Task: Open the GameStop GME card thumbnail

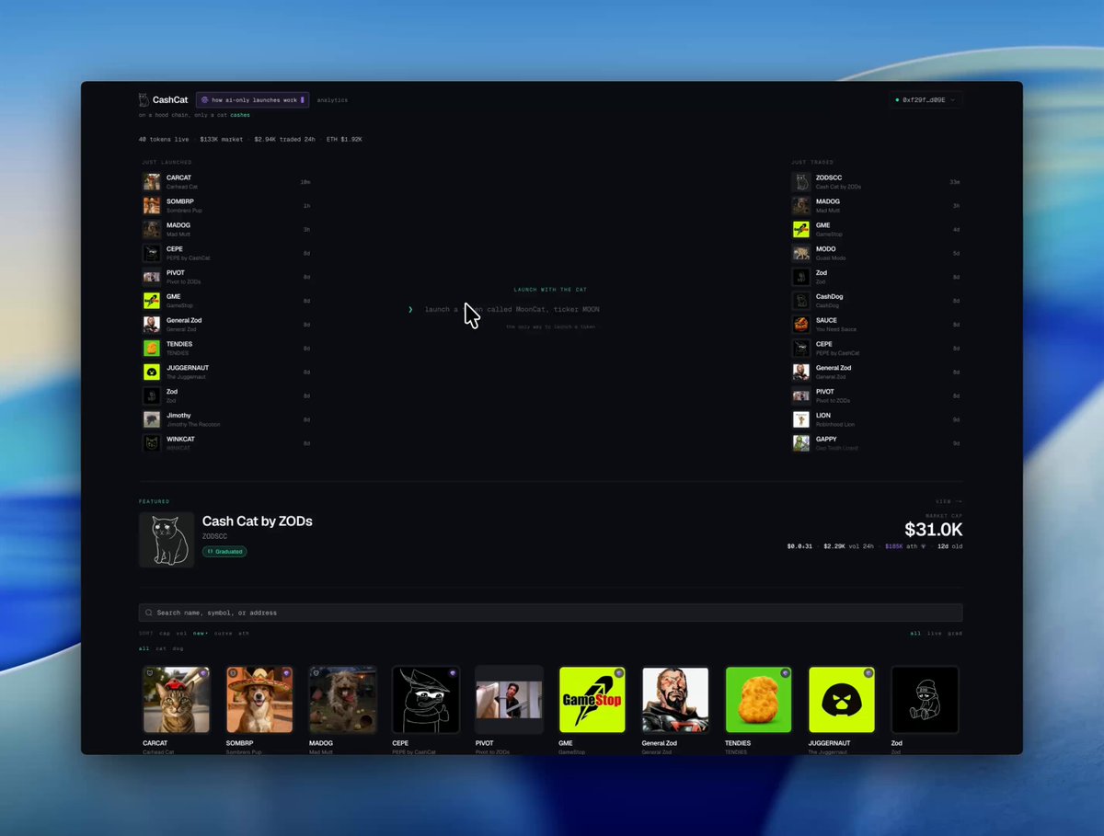Action: pyautogui.click(x=592, y=700)
